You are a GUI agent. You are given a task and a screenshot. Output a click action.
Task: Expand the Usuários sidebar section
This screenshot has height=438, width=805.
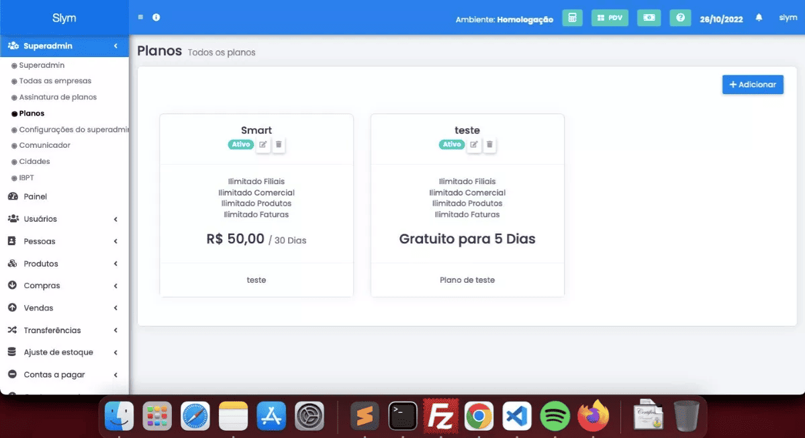[64, 218]
